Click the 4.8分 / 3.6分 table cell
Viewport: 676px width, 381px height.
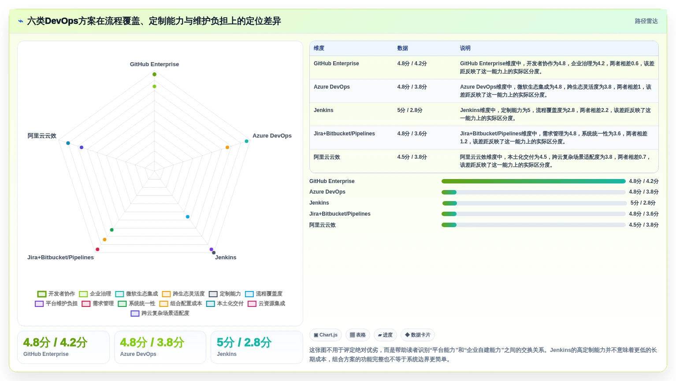(x=412, y=134)
